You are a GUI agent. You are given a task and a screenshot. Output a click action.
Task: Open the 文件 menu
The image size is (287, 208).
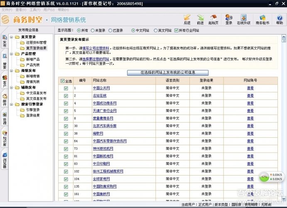7,10
